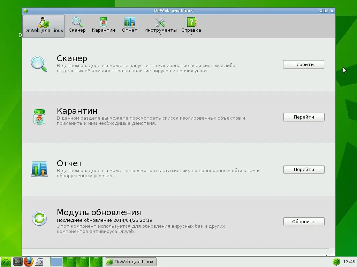Expand the Справка dropdown arrow
Image resolution: width=357 pixels, height=267 pixels.
[x=191, y=34]
